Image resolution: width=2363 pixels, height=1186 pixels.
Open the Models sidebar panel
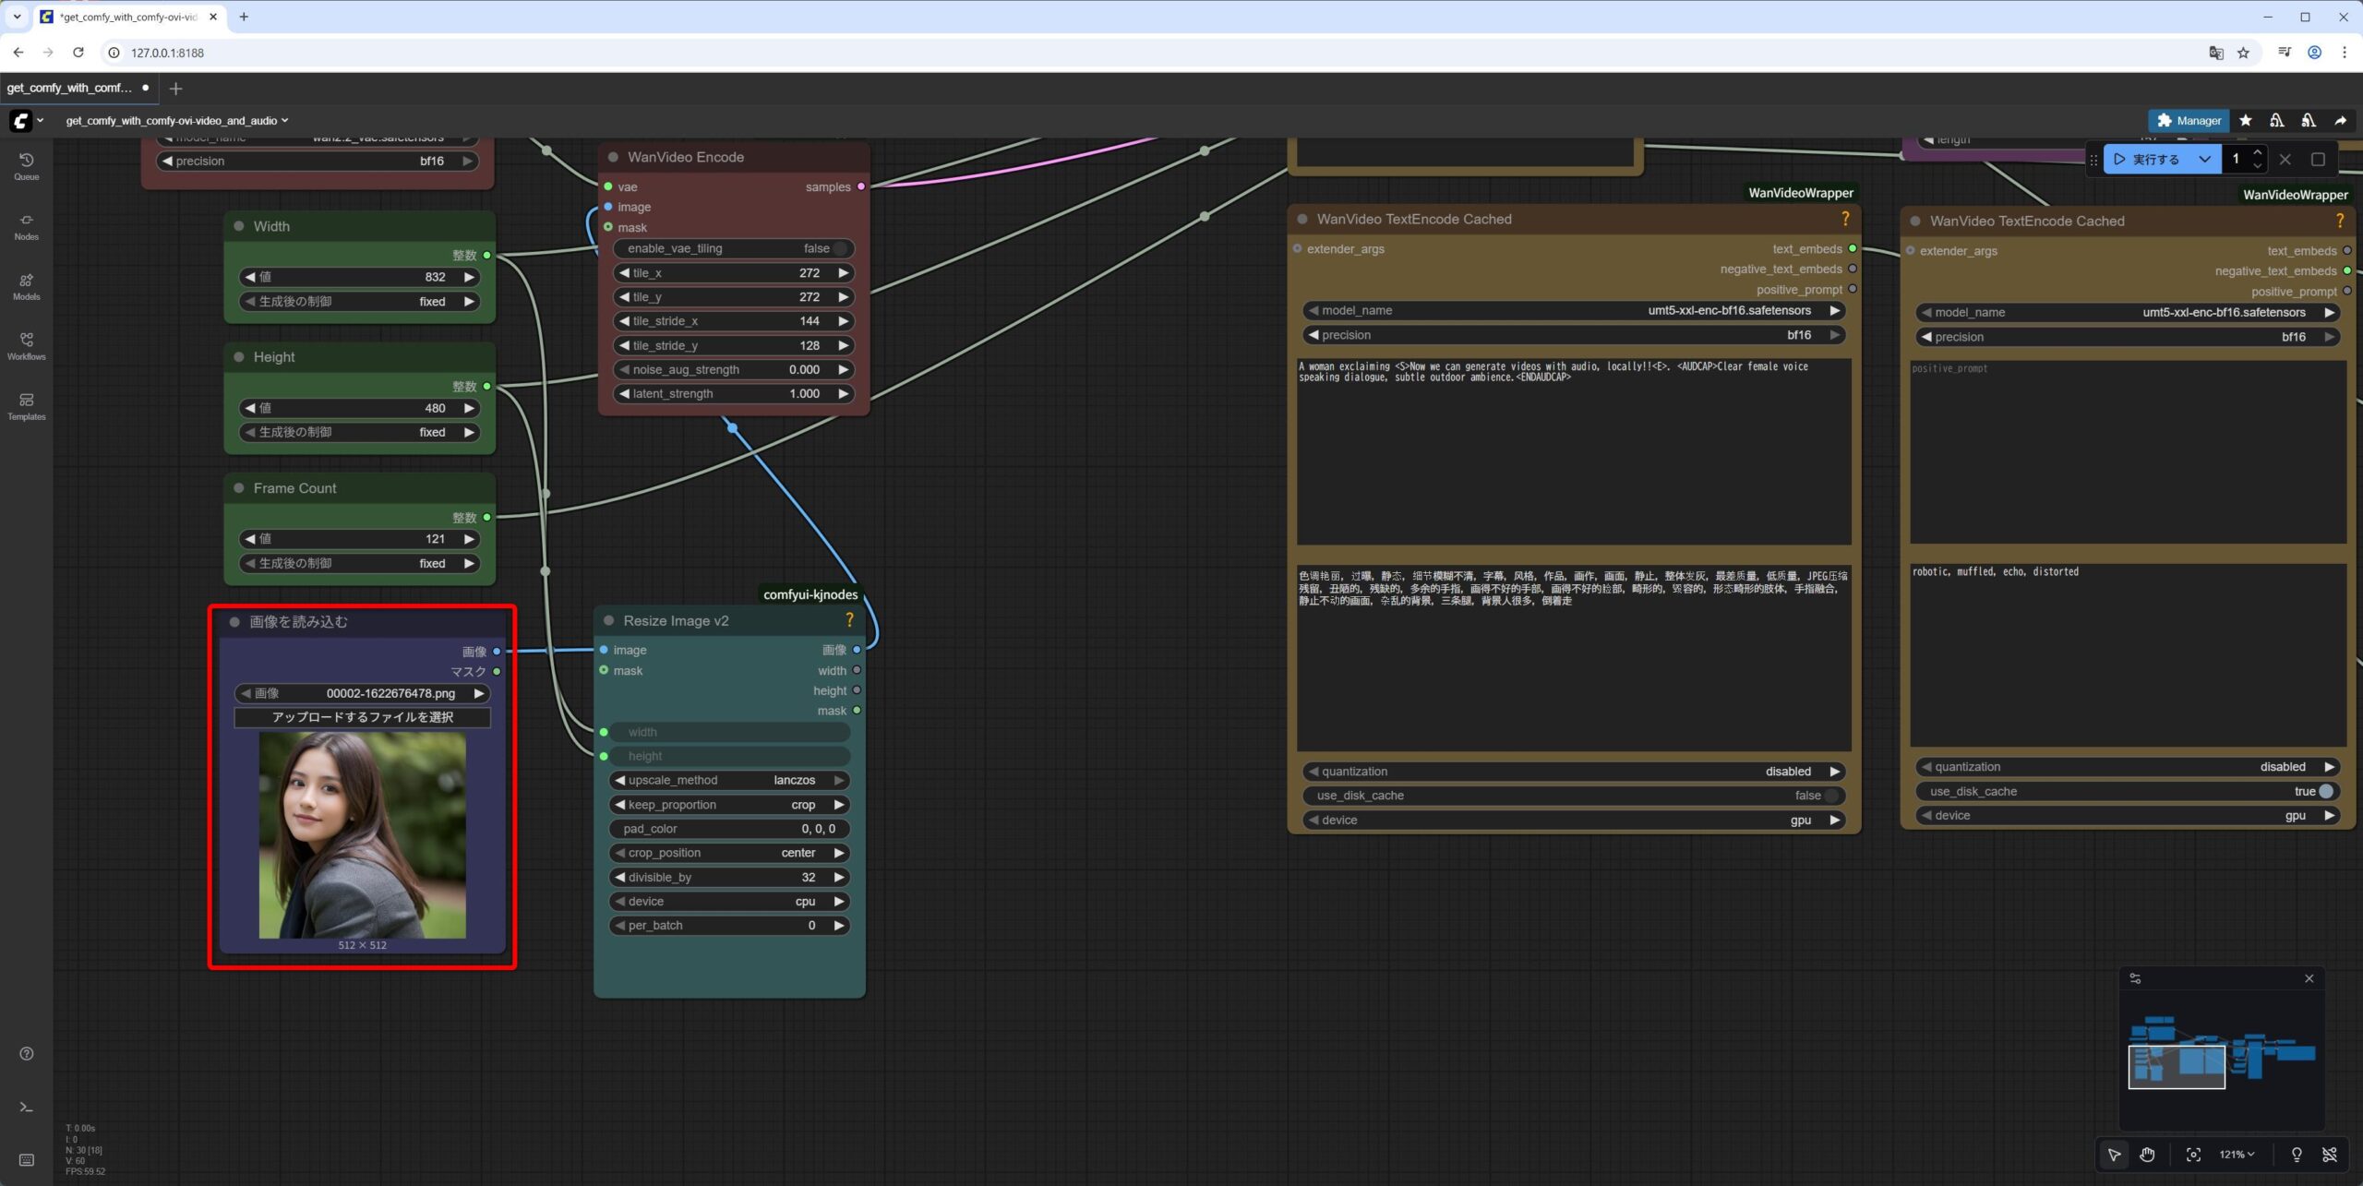click(x=26, y=286)
